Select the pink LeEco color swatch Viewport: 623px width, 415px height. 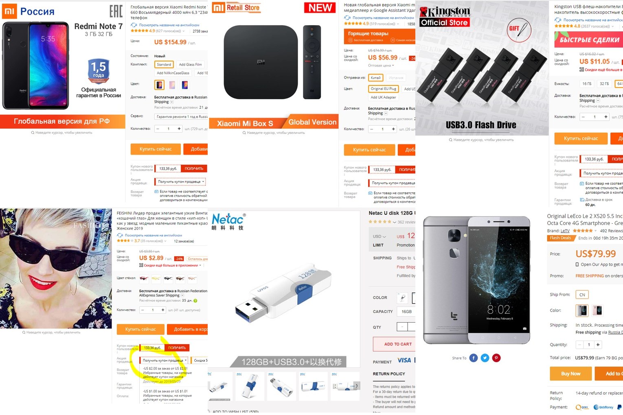[x=597, y=310]
